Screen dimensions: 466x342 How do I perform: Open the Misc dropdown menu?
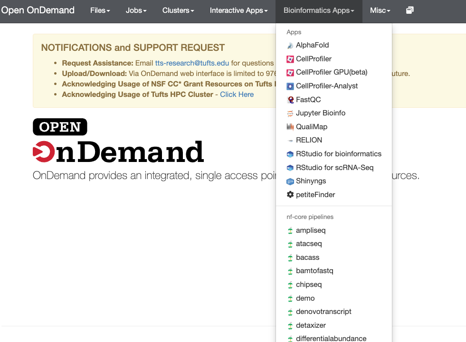pyautogui.click(x=380, y=10)
